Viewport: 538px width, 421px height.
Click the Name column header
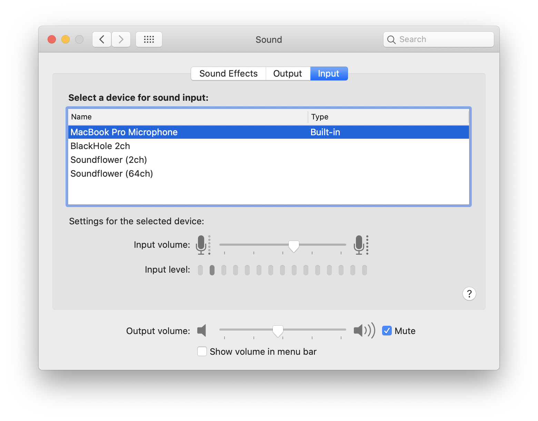(188, 117)
